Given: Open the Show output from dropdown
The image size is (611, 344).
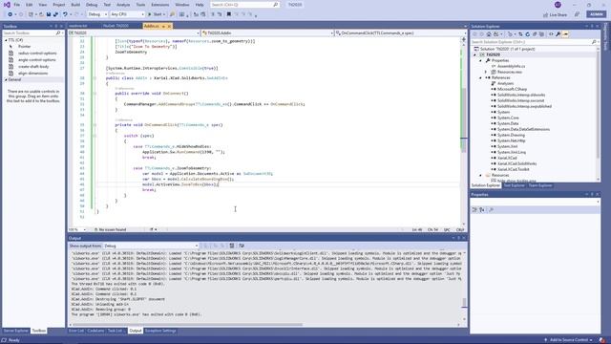Looking at the screenshot, I should tap(151, 246).
